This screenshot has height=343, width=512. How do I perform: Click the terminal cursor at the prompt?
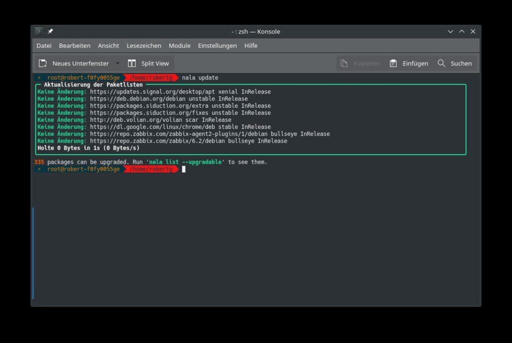click(183, 169)
